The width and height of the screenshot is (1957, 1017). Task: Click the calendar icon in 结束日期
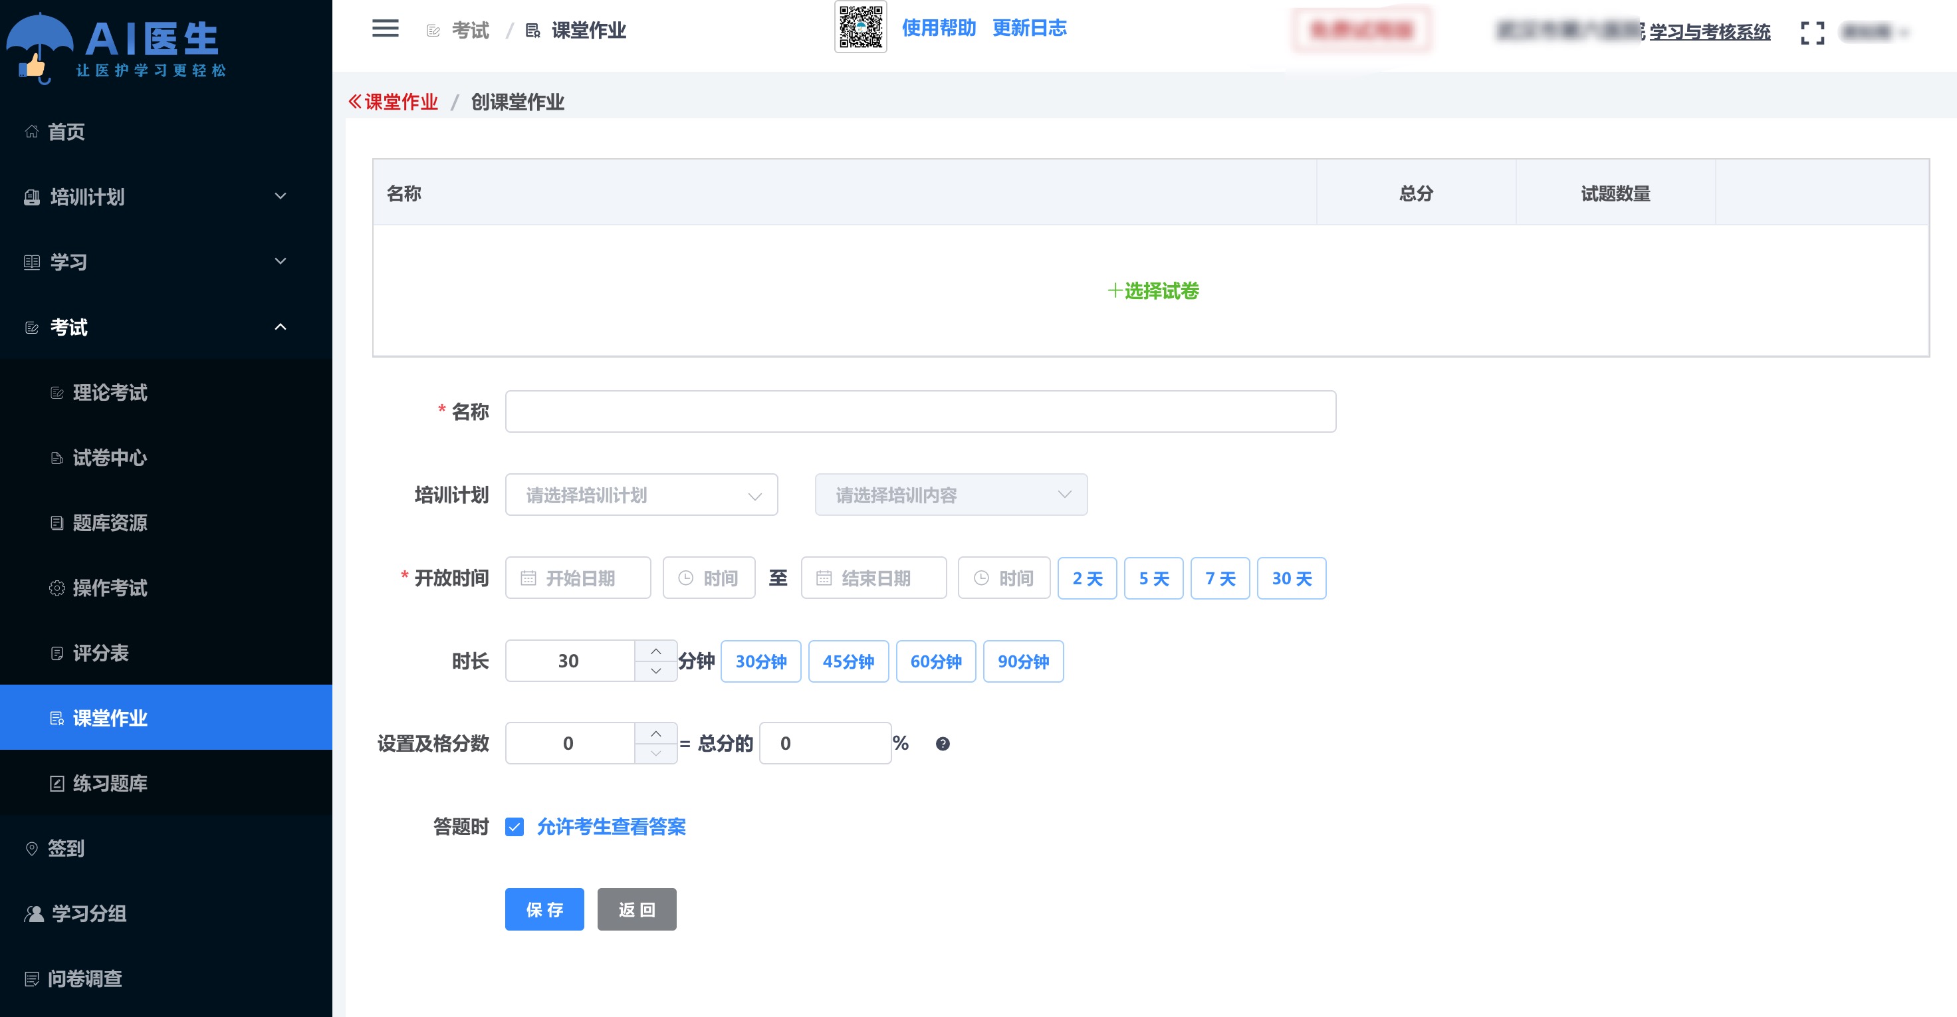click(x=824, y=578)
